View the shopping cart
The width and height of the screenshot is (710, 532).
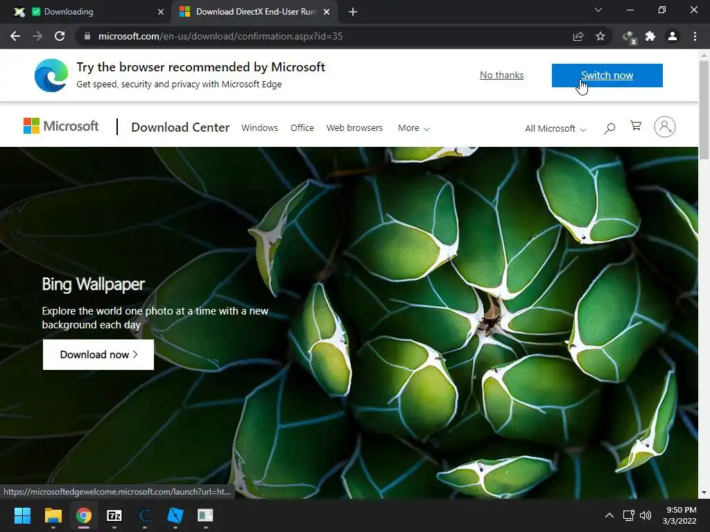[636, 126]
